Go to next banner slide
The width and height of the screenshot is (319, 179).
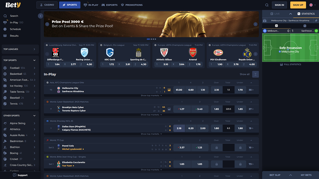[x=256, y=24]
